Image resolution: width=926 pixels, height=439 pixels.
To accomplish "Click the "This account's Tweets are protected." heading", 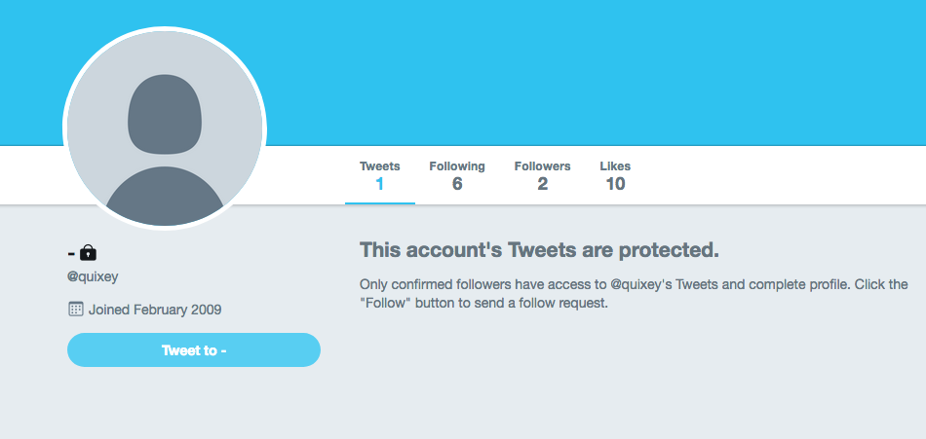I will pyautogui.click(x=539, y=250).
